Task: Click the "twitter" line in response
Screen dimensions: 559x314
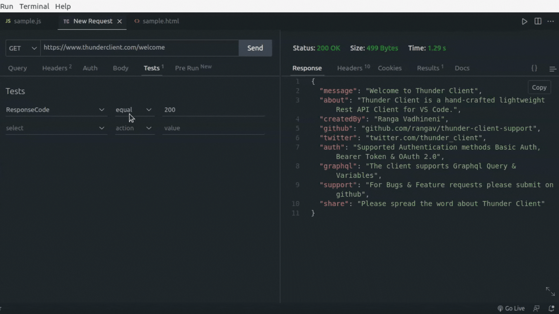Action: (403, 138)
